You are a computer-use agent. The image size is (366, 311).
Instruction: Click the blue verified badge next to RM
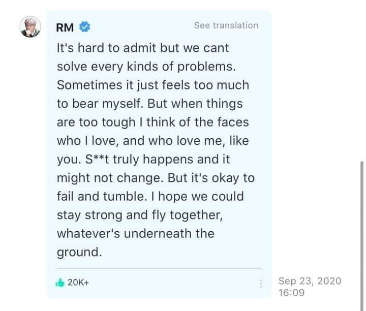coord(85,27)
